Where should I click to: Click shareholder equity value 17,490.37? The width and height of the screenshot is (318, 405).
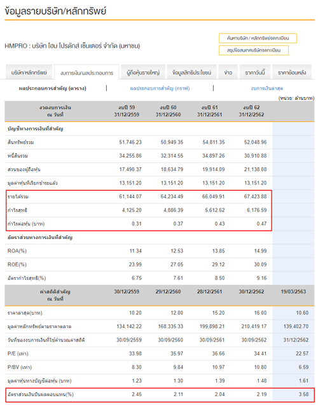coord(130,169)
